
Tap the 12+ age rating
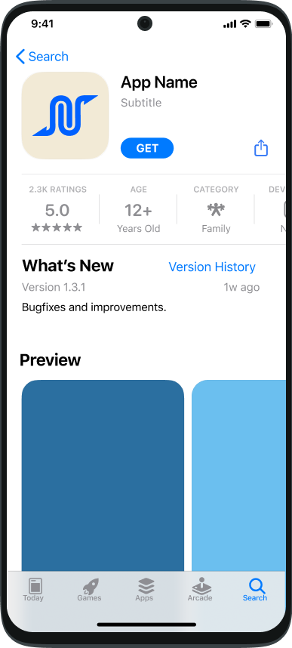(x=138, y=211)
